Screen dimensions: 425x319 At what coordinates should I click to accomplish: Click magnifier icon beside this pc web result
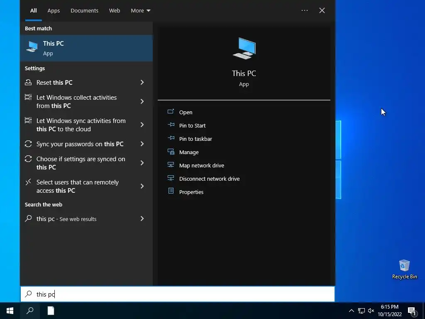pyautogui.click(x=28, y=218)
